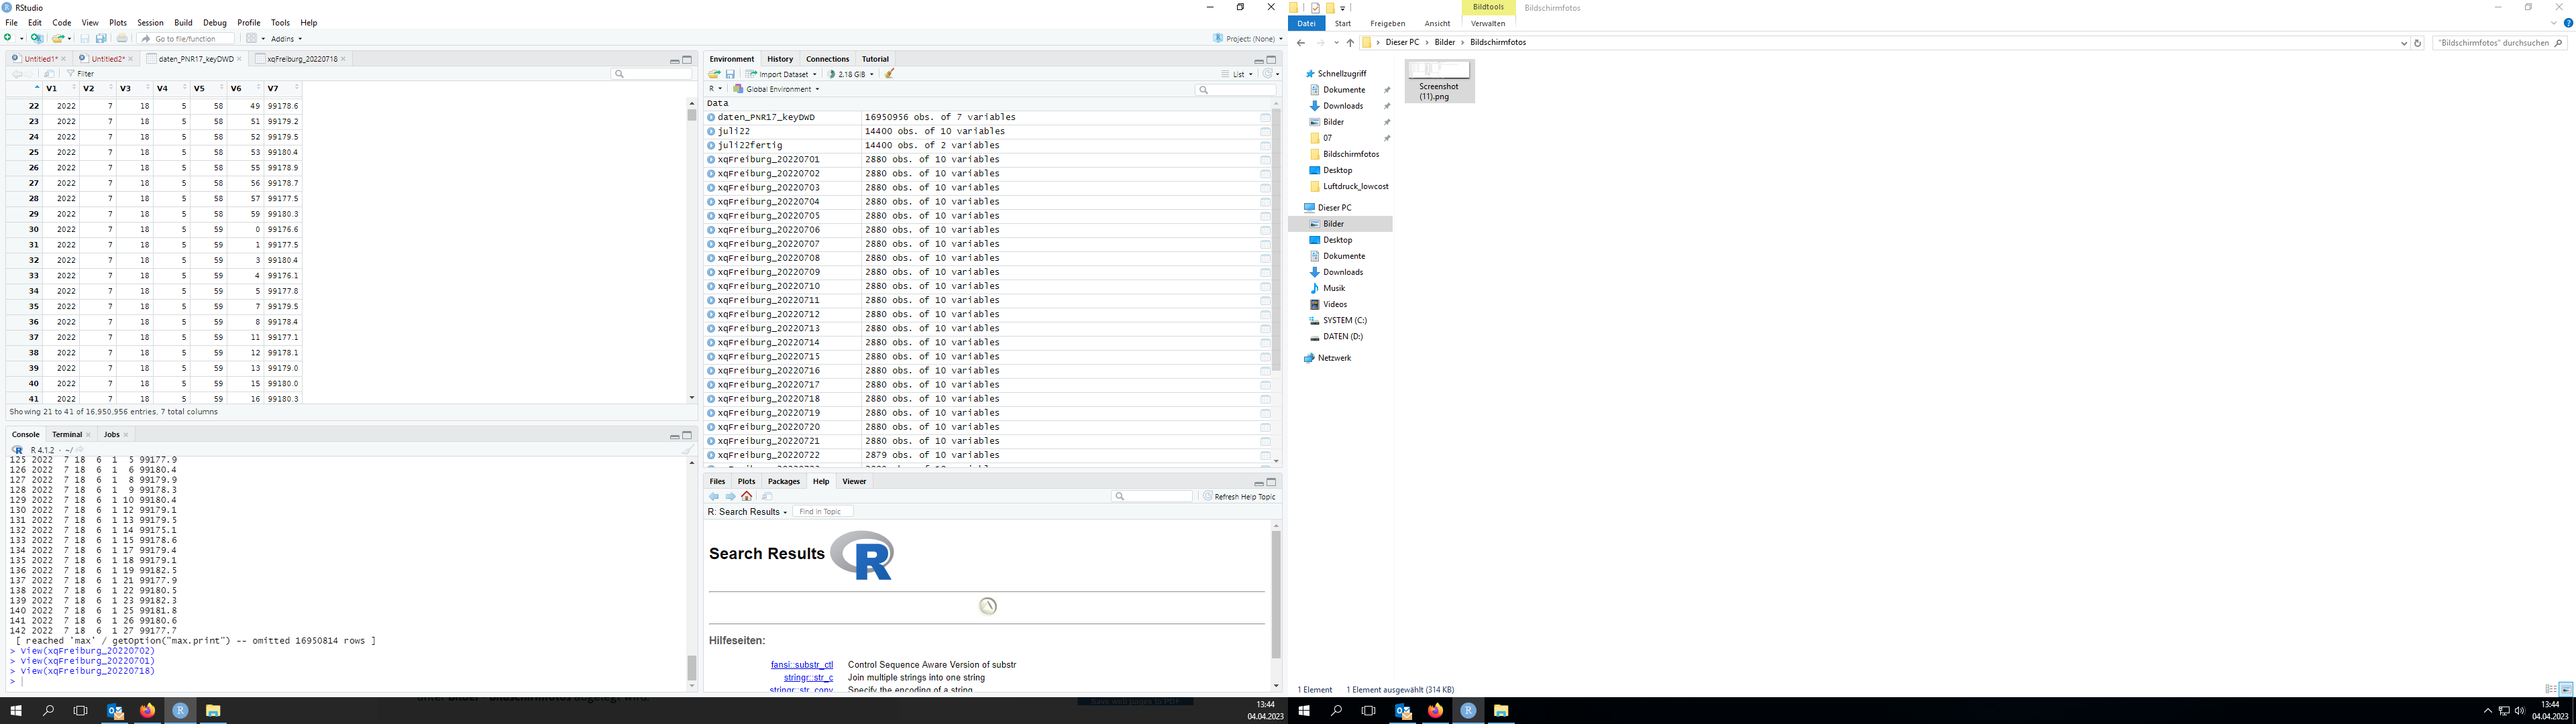Click the clear console broom icon
The width and height of the screenshot is (2576, 724).
[x=687, y=450]
